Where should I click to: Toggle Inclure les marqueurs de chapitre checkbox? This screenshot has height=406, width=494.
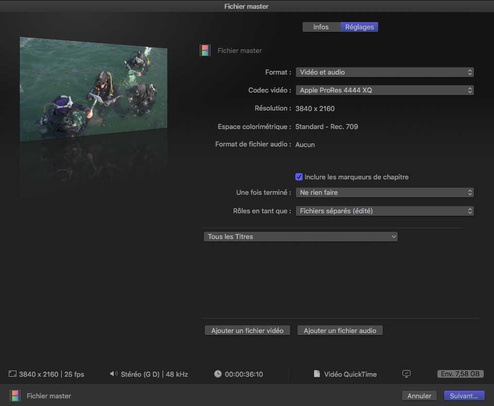(299, 177)
